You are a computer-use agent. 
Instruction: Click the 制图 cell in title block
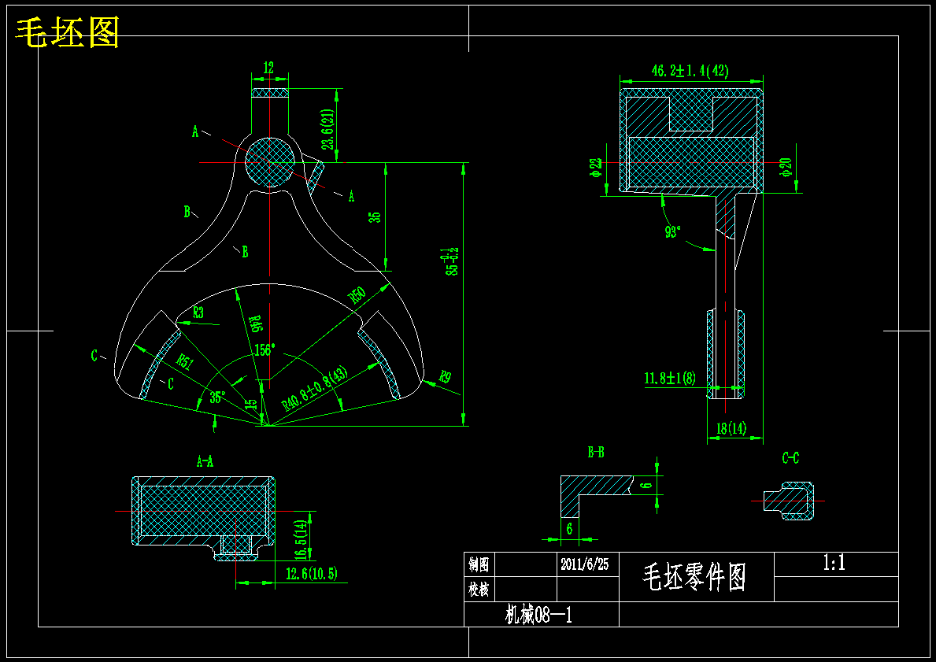[479, 564]
